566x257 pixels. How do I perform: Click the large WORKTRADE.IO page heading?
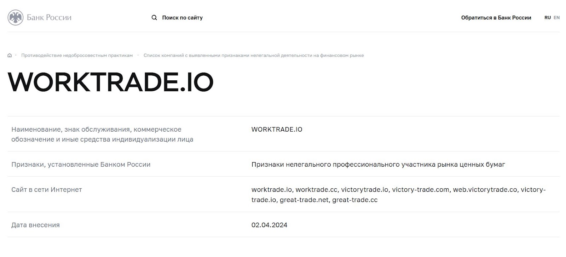coord(110,82)
